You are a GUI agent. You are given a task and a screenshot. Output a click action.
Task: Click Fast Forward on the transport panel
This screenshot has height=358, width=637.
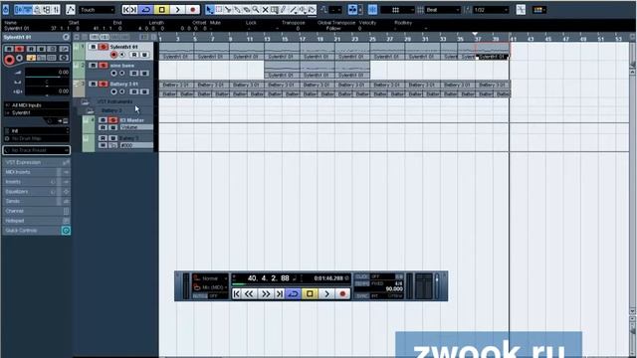pos(266,294)
